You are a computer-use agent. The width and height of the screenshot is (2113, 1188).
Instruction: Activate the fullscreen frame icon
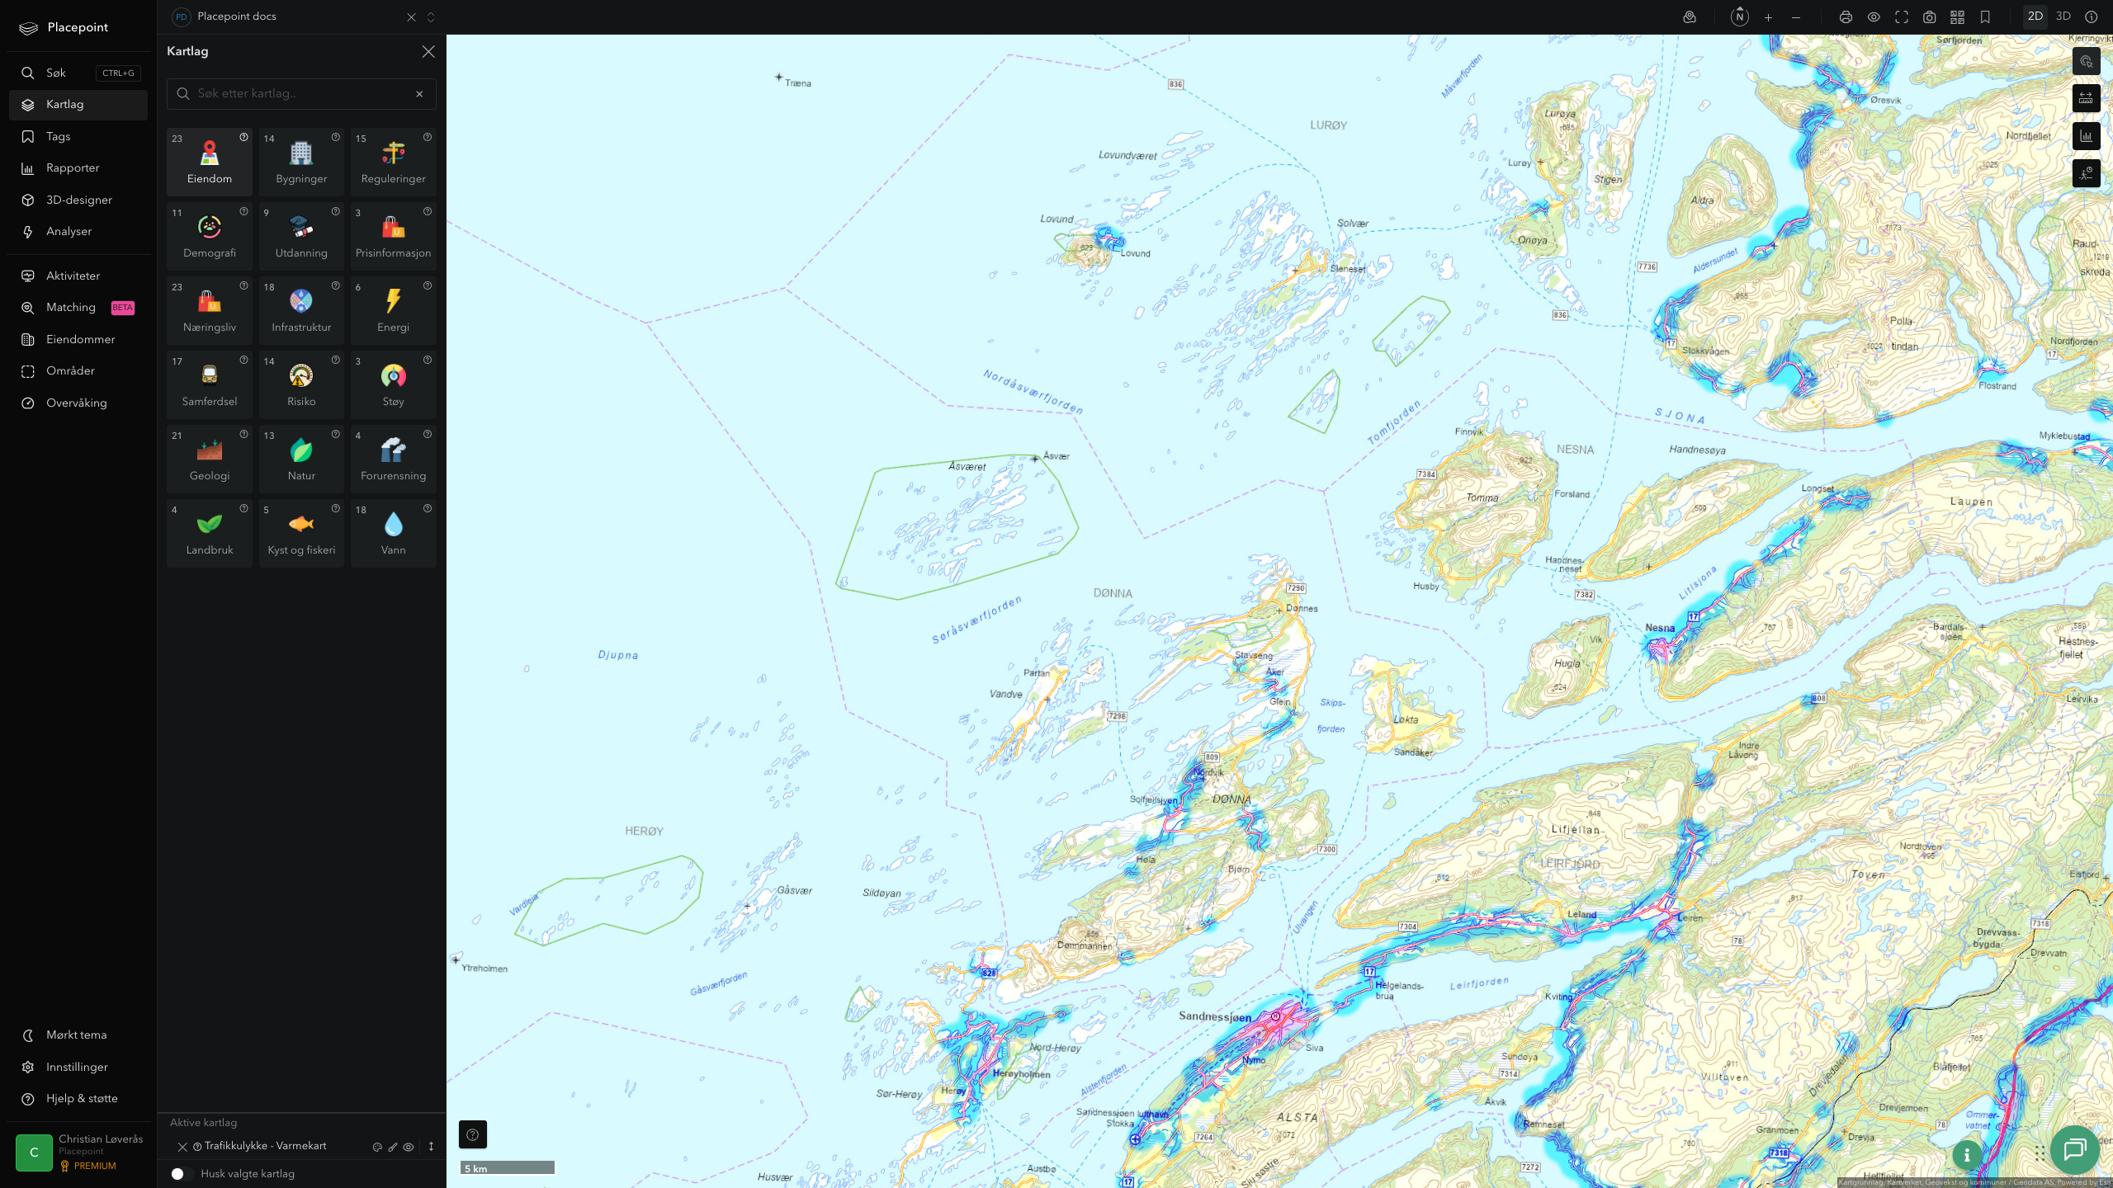[1902, 17]
